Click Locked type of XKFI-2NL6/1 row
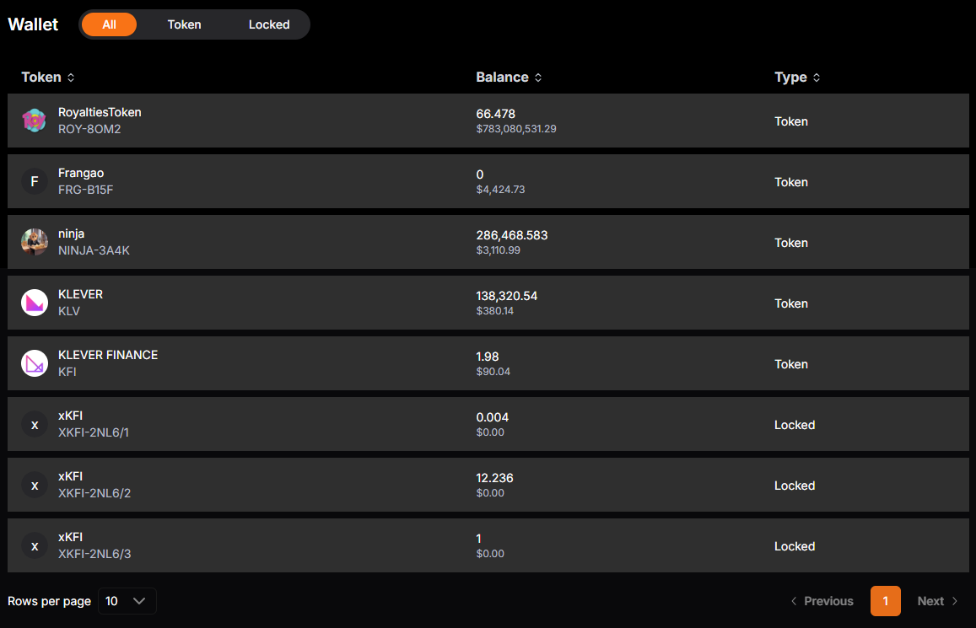The height and width of the screenshot is (628, 976). [795, 425]
